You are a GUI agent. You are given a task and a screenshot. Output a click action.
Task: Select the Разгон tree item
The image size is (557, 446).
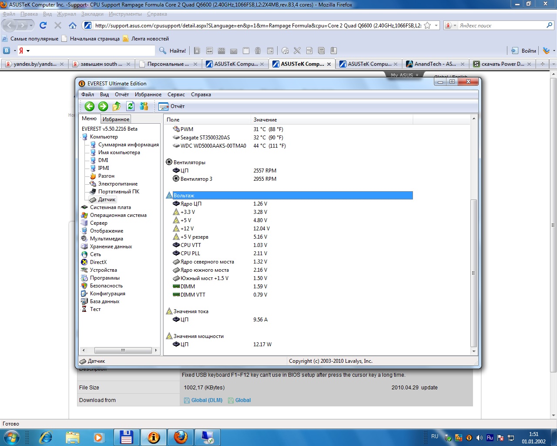tap(106, 176)
